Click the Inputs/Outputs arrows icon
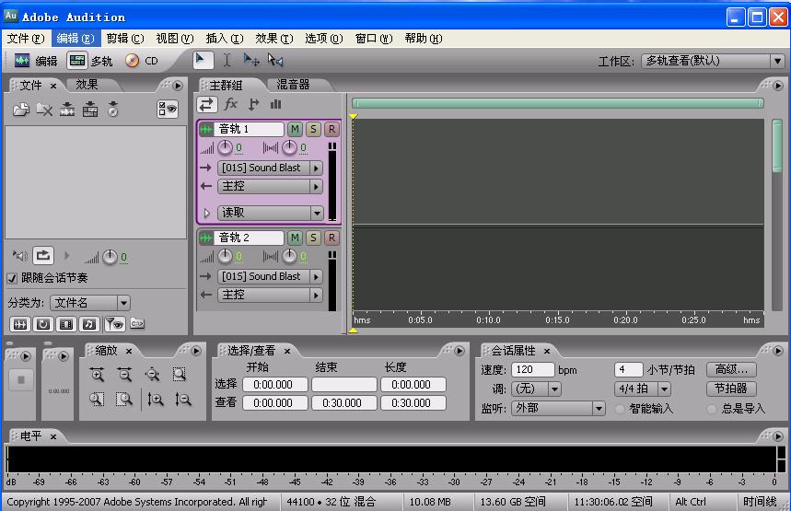This screenshot has width=791, height=511. point(207,104)
